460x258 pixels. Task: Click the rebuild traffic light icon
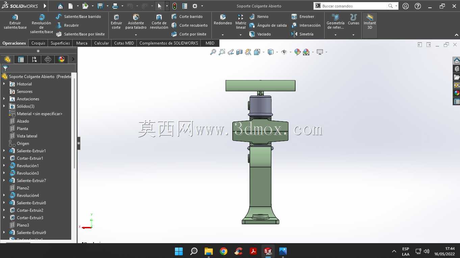[x=175, y=6]
